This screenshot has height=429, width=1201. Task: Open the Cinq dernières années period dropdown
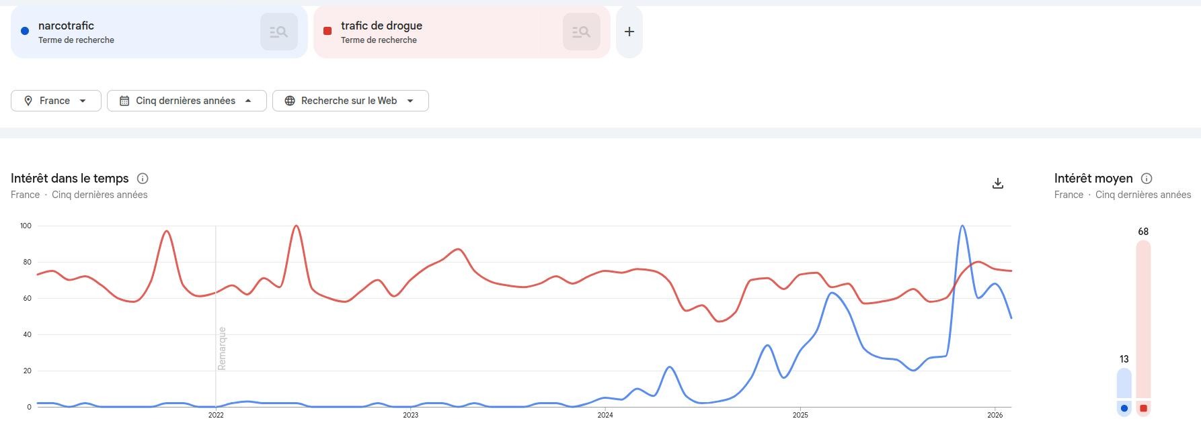(x=248, y=101)
